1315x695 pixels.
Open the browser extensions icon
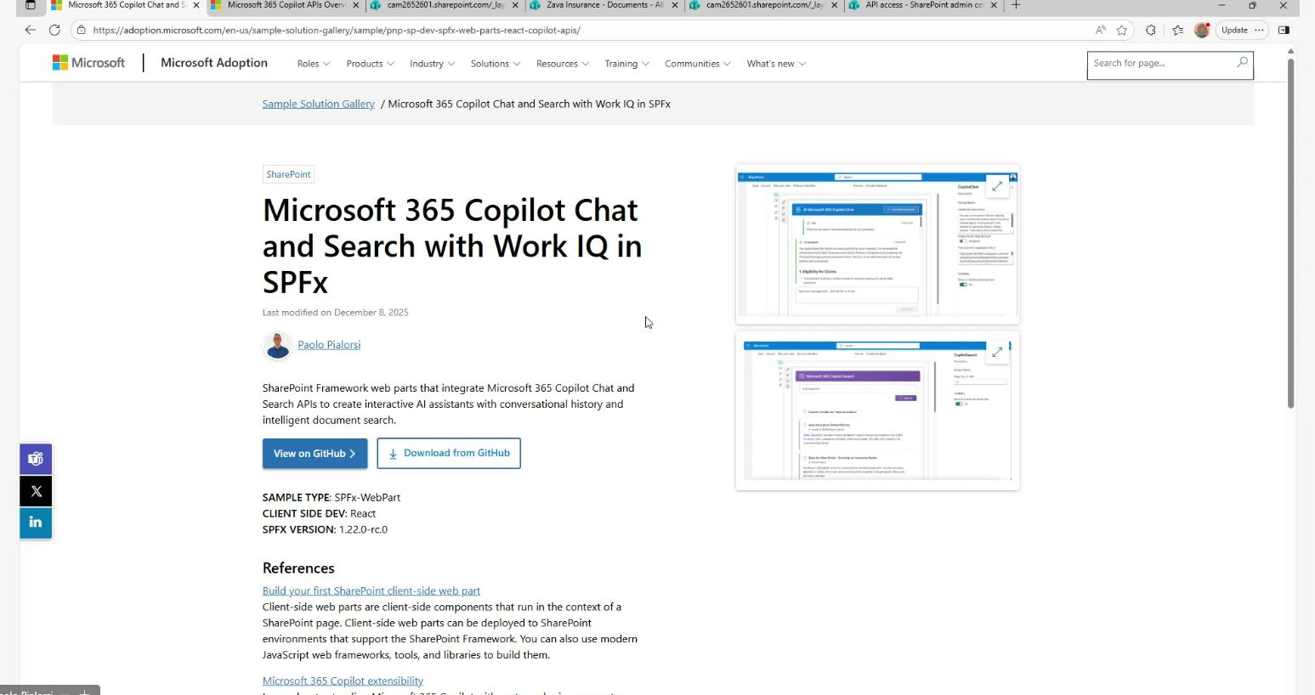tap(1151, 30)
